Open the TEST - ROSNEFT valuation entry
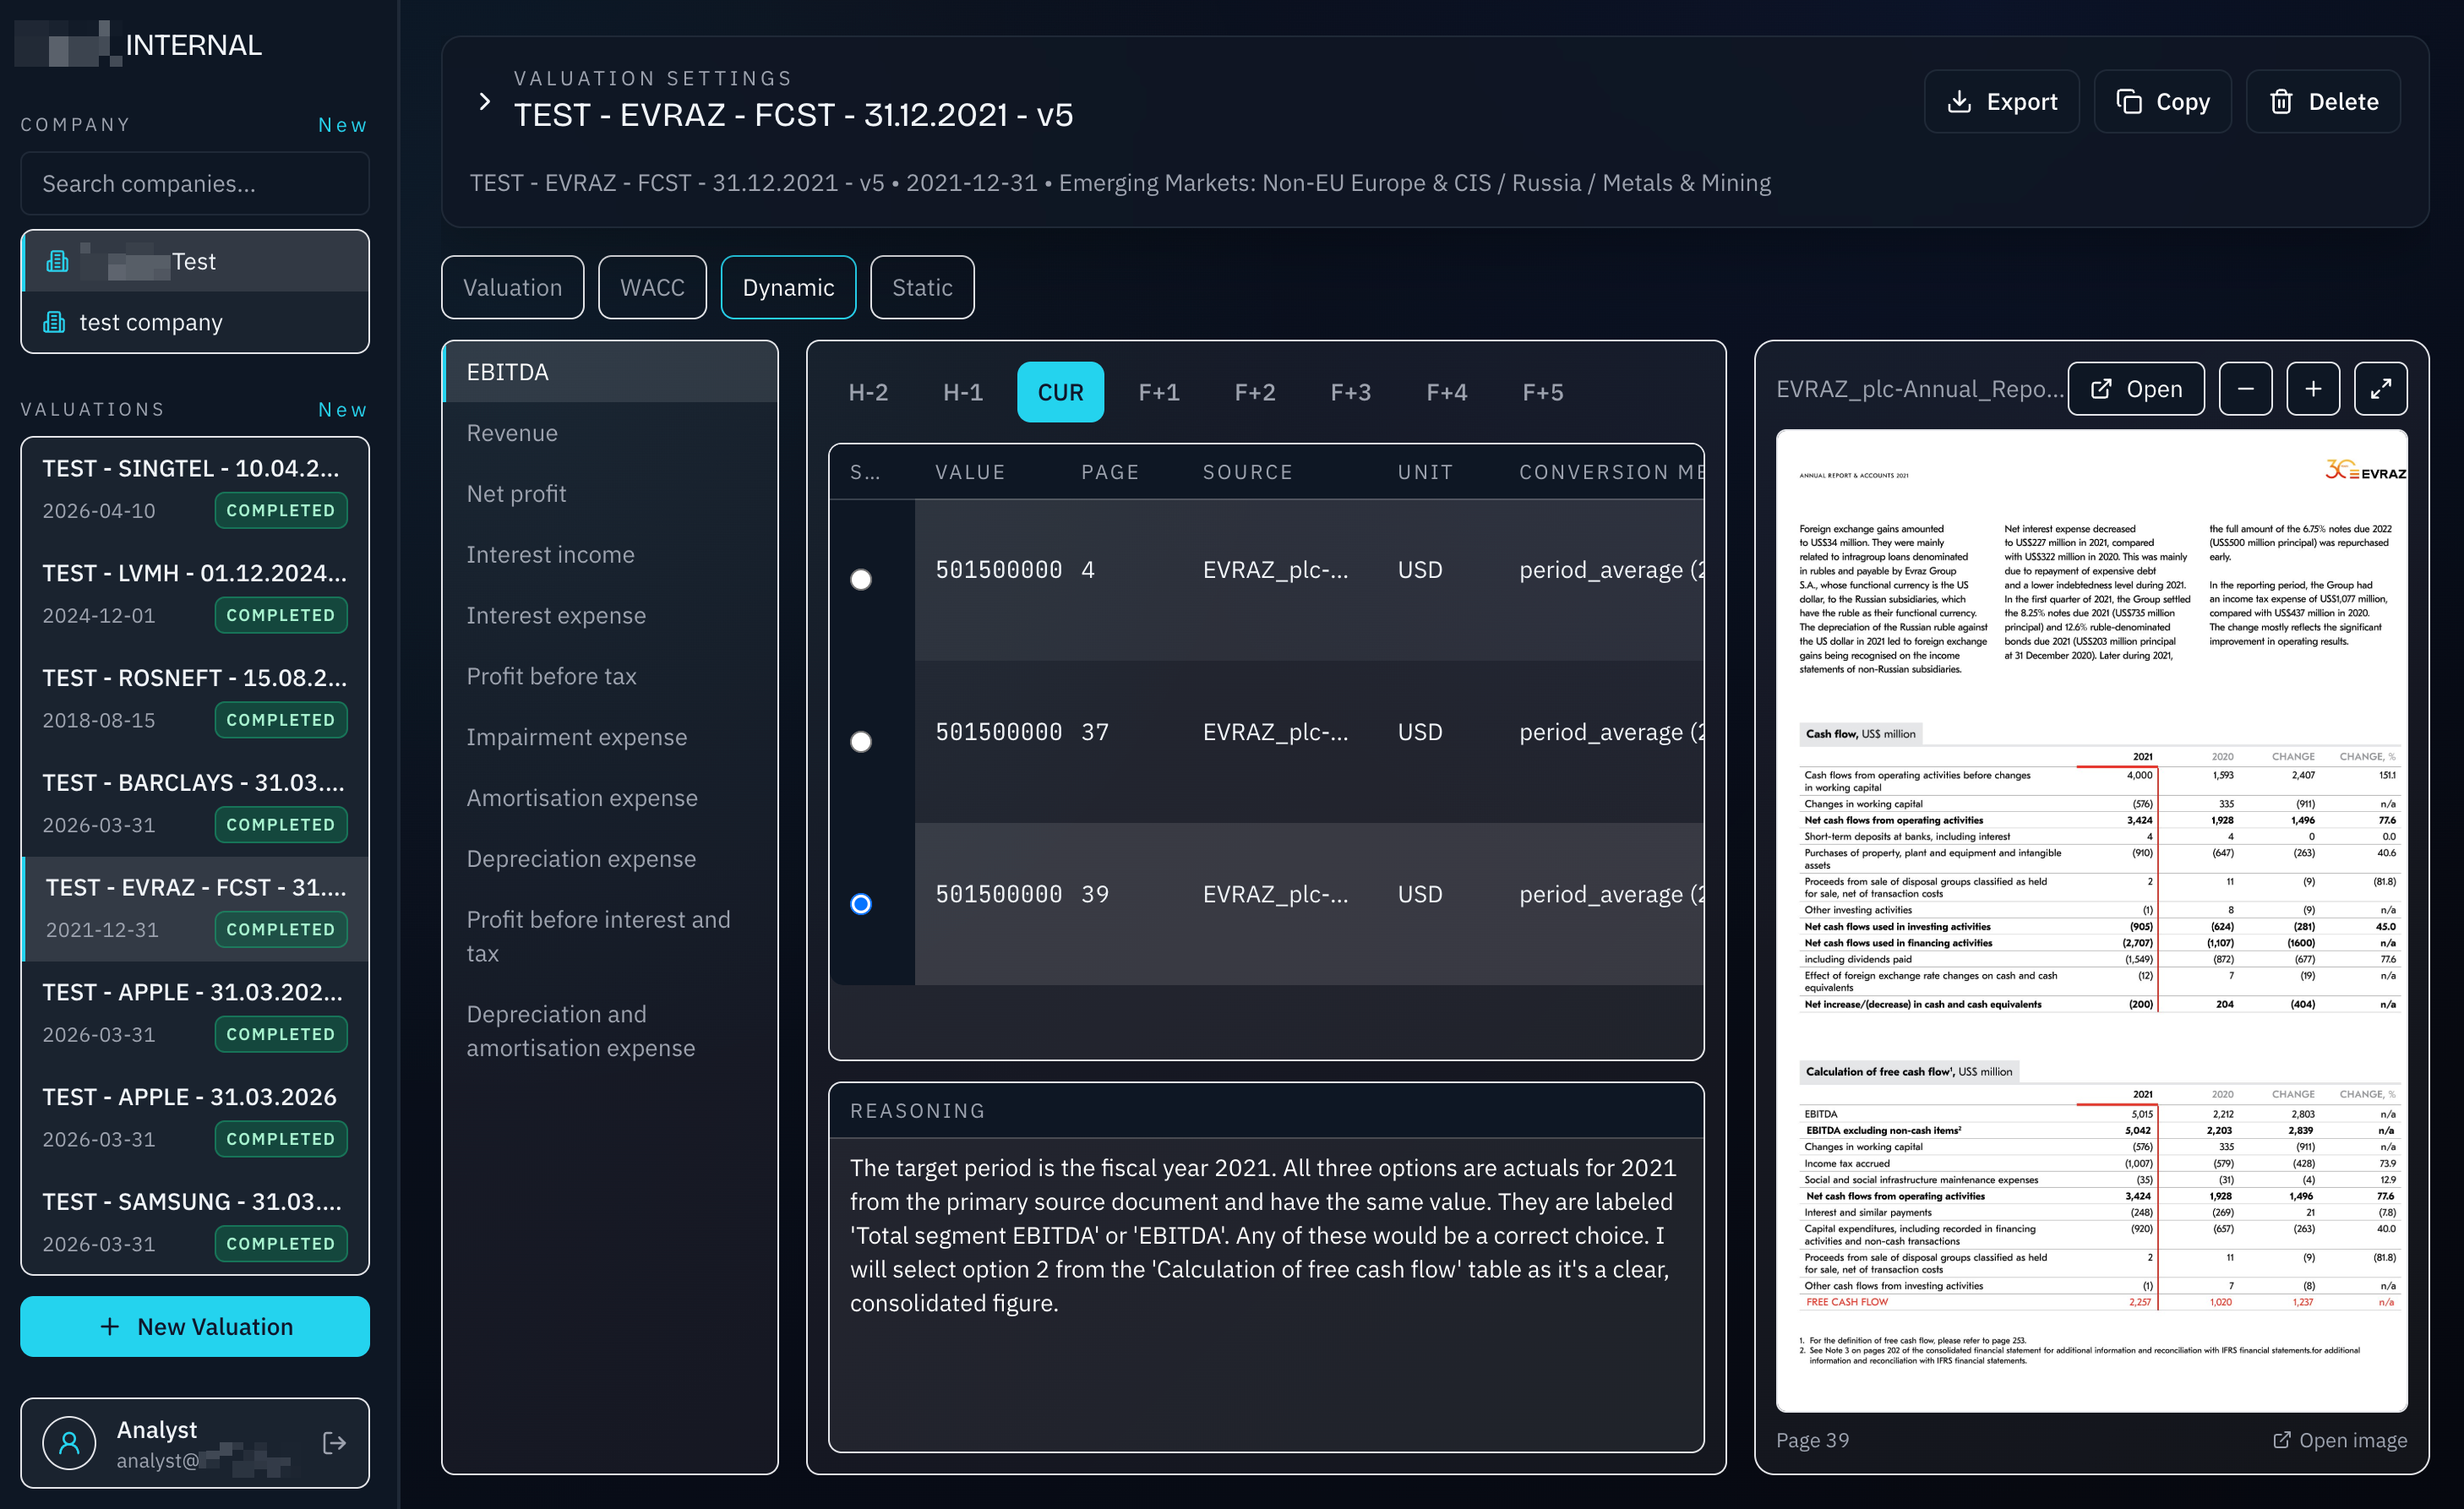2464x1509 pixels. [195, 697]
